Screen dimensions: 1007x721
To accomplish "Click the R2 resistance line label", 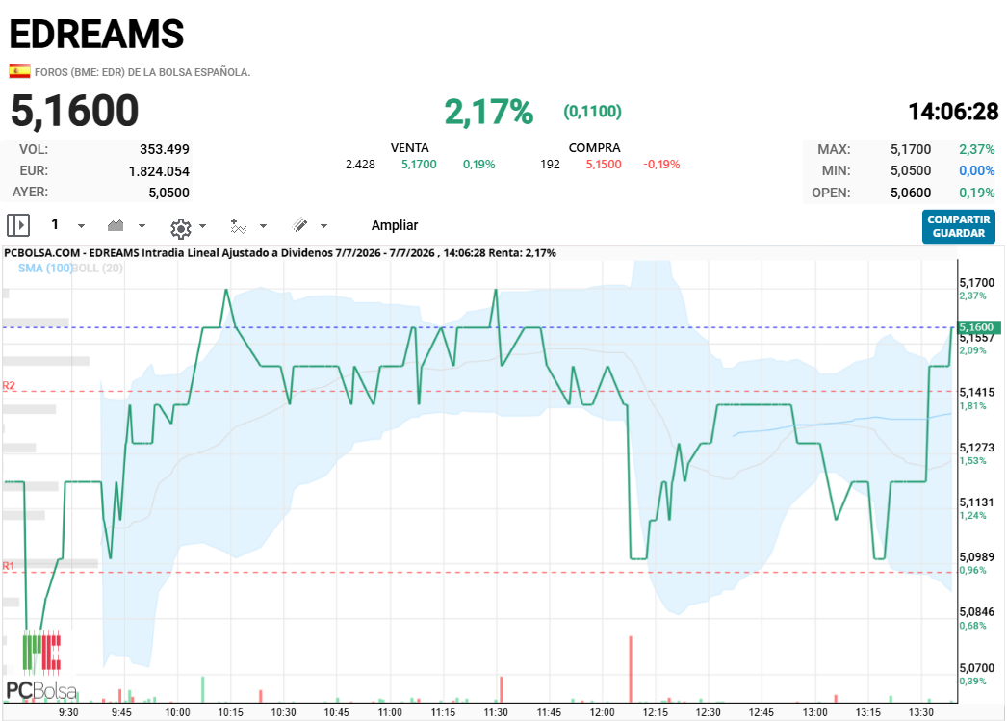I will pyautogui.click(x=9, y=385).
